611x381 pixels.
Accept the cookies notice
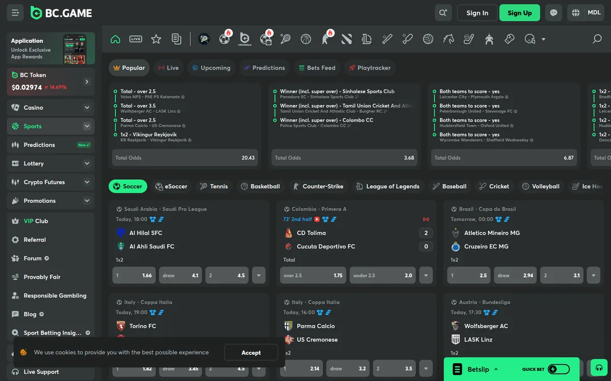[251, 353]
